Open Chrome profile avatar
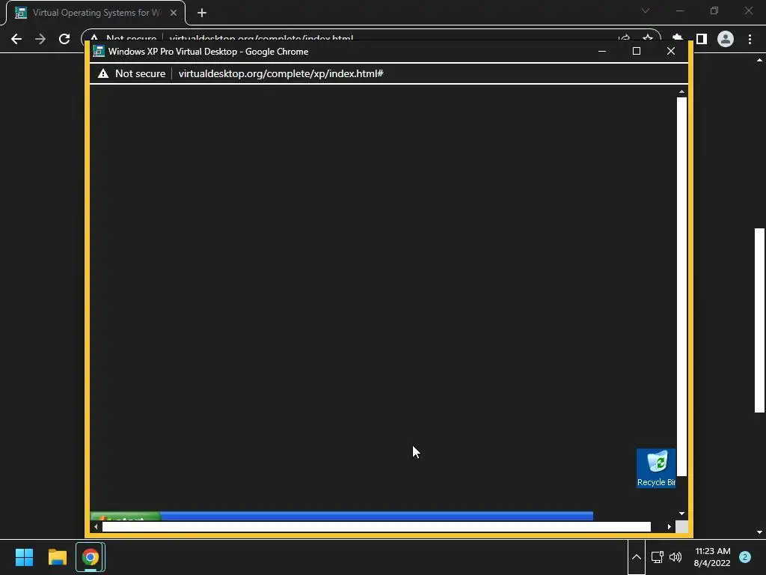This screenshot has width=766, height=575. pos(726,39)
